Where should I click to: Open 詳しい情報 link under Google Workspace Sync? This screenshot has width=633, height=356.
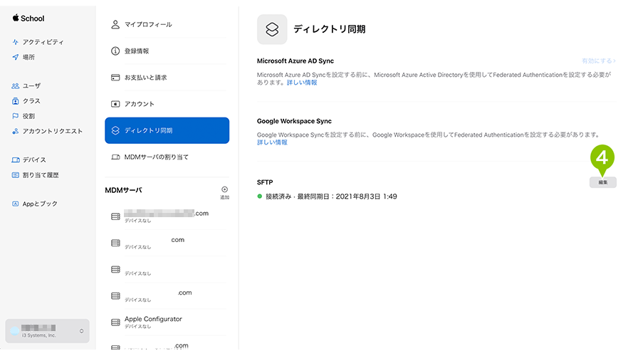coord(272,142)
